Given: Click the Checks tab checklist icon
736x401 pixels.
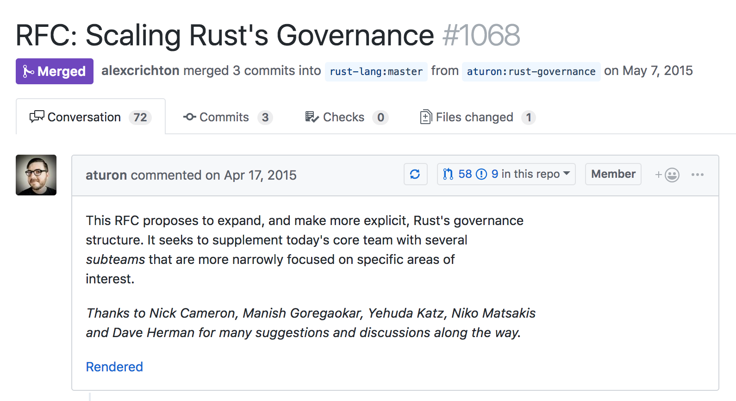Looking at the screenshot, I should coord(312,117).
